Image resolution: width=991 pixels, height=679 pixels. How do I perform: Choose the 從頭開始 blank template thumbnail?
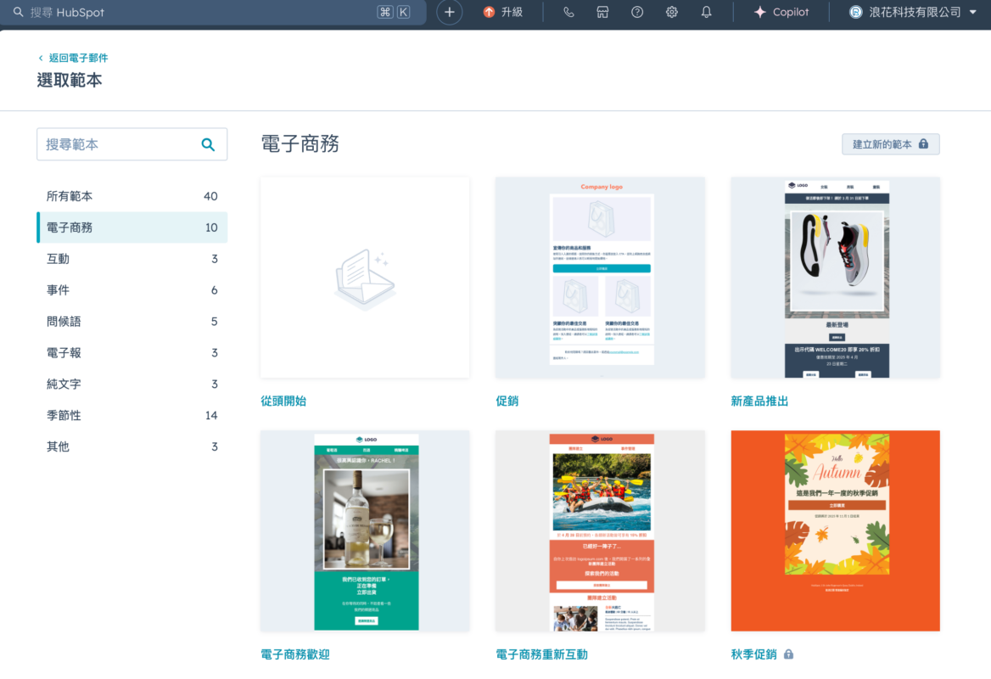pos(365,278)
